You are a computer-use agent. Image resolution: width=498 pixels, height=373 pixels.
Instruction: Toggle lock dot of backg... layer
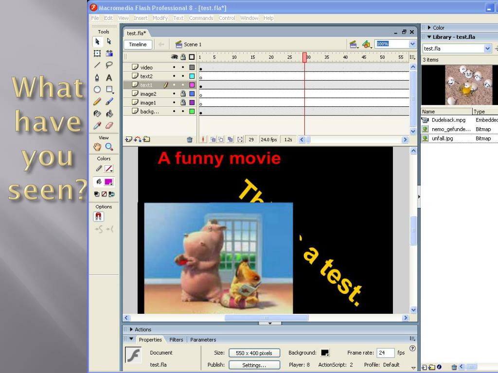pos(183,111)
